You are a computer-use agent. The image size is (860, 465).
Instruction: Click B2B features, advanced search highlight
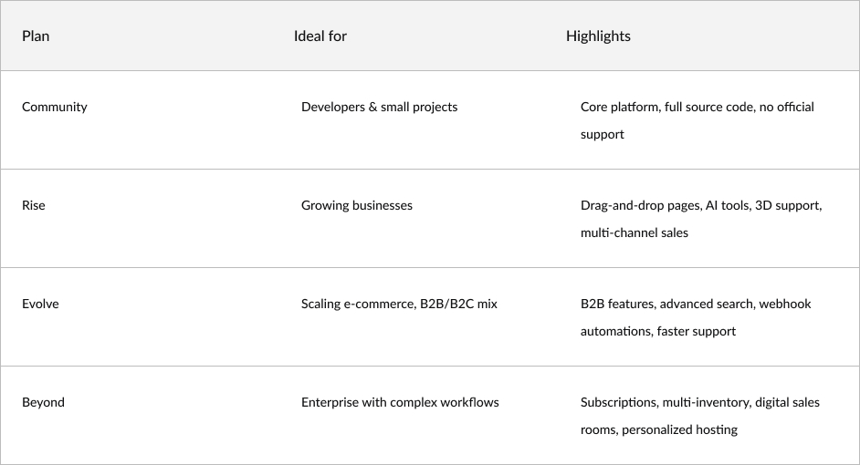tap(667, 304)
